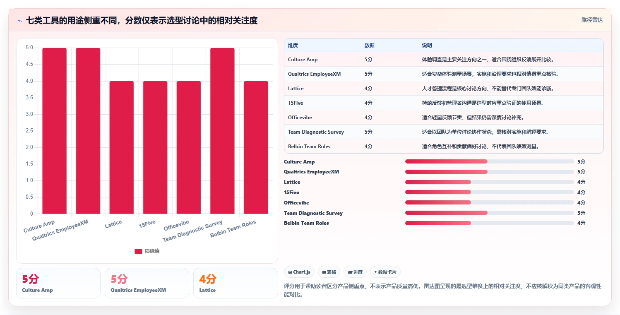620x315 pixels.
Task: Click the Officevibe label in the progress list
Action: point(296,203)
